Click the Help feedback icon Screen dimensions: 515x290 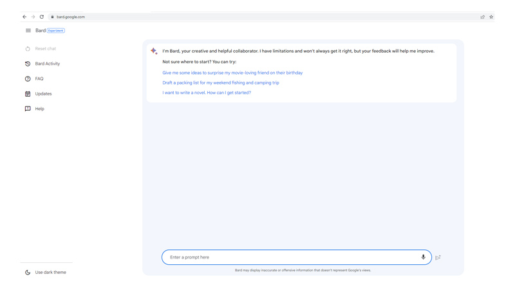[x=28, y=109]
